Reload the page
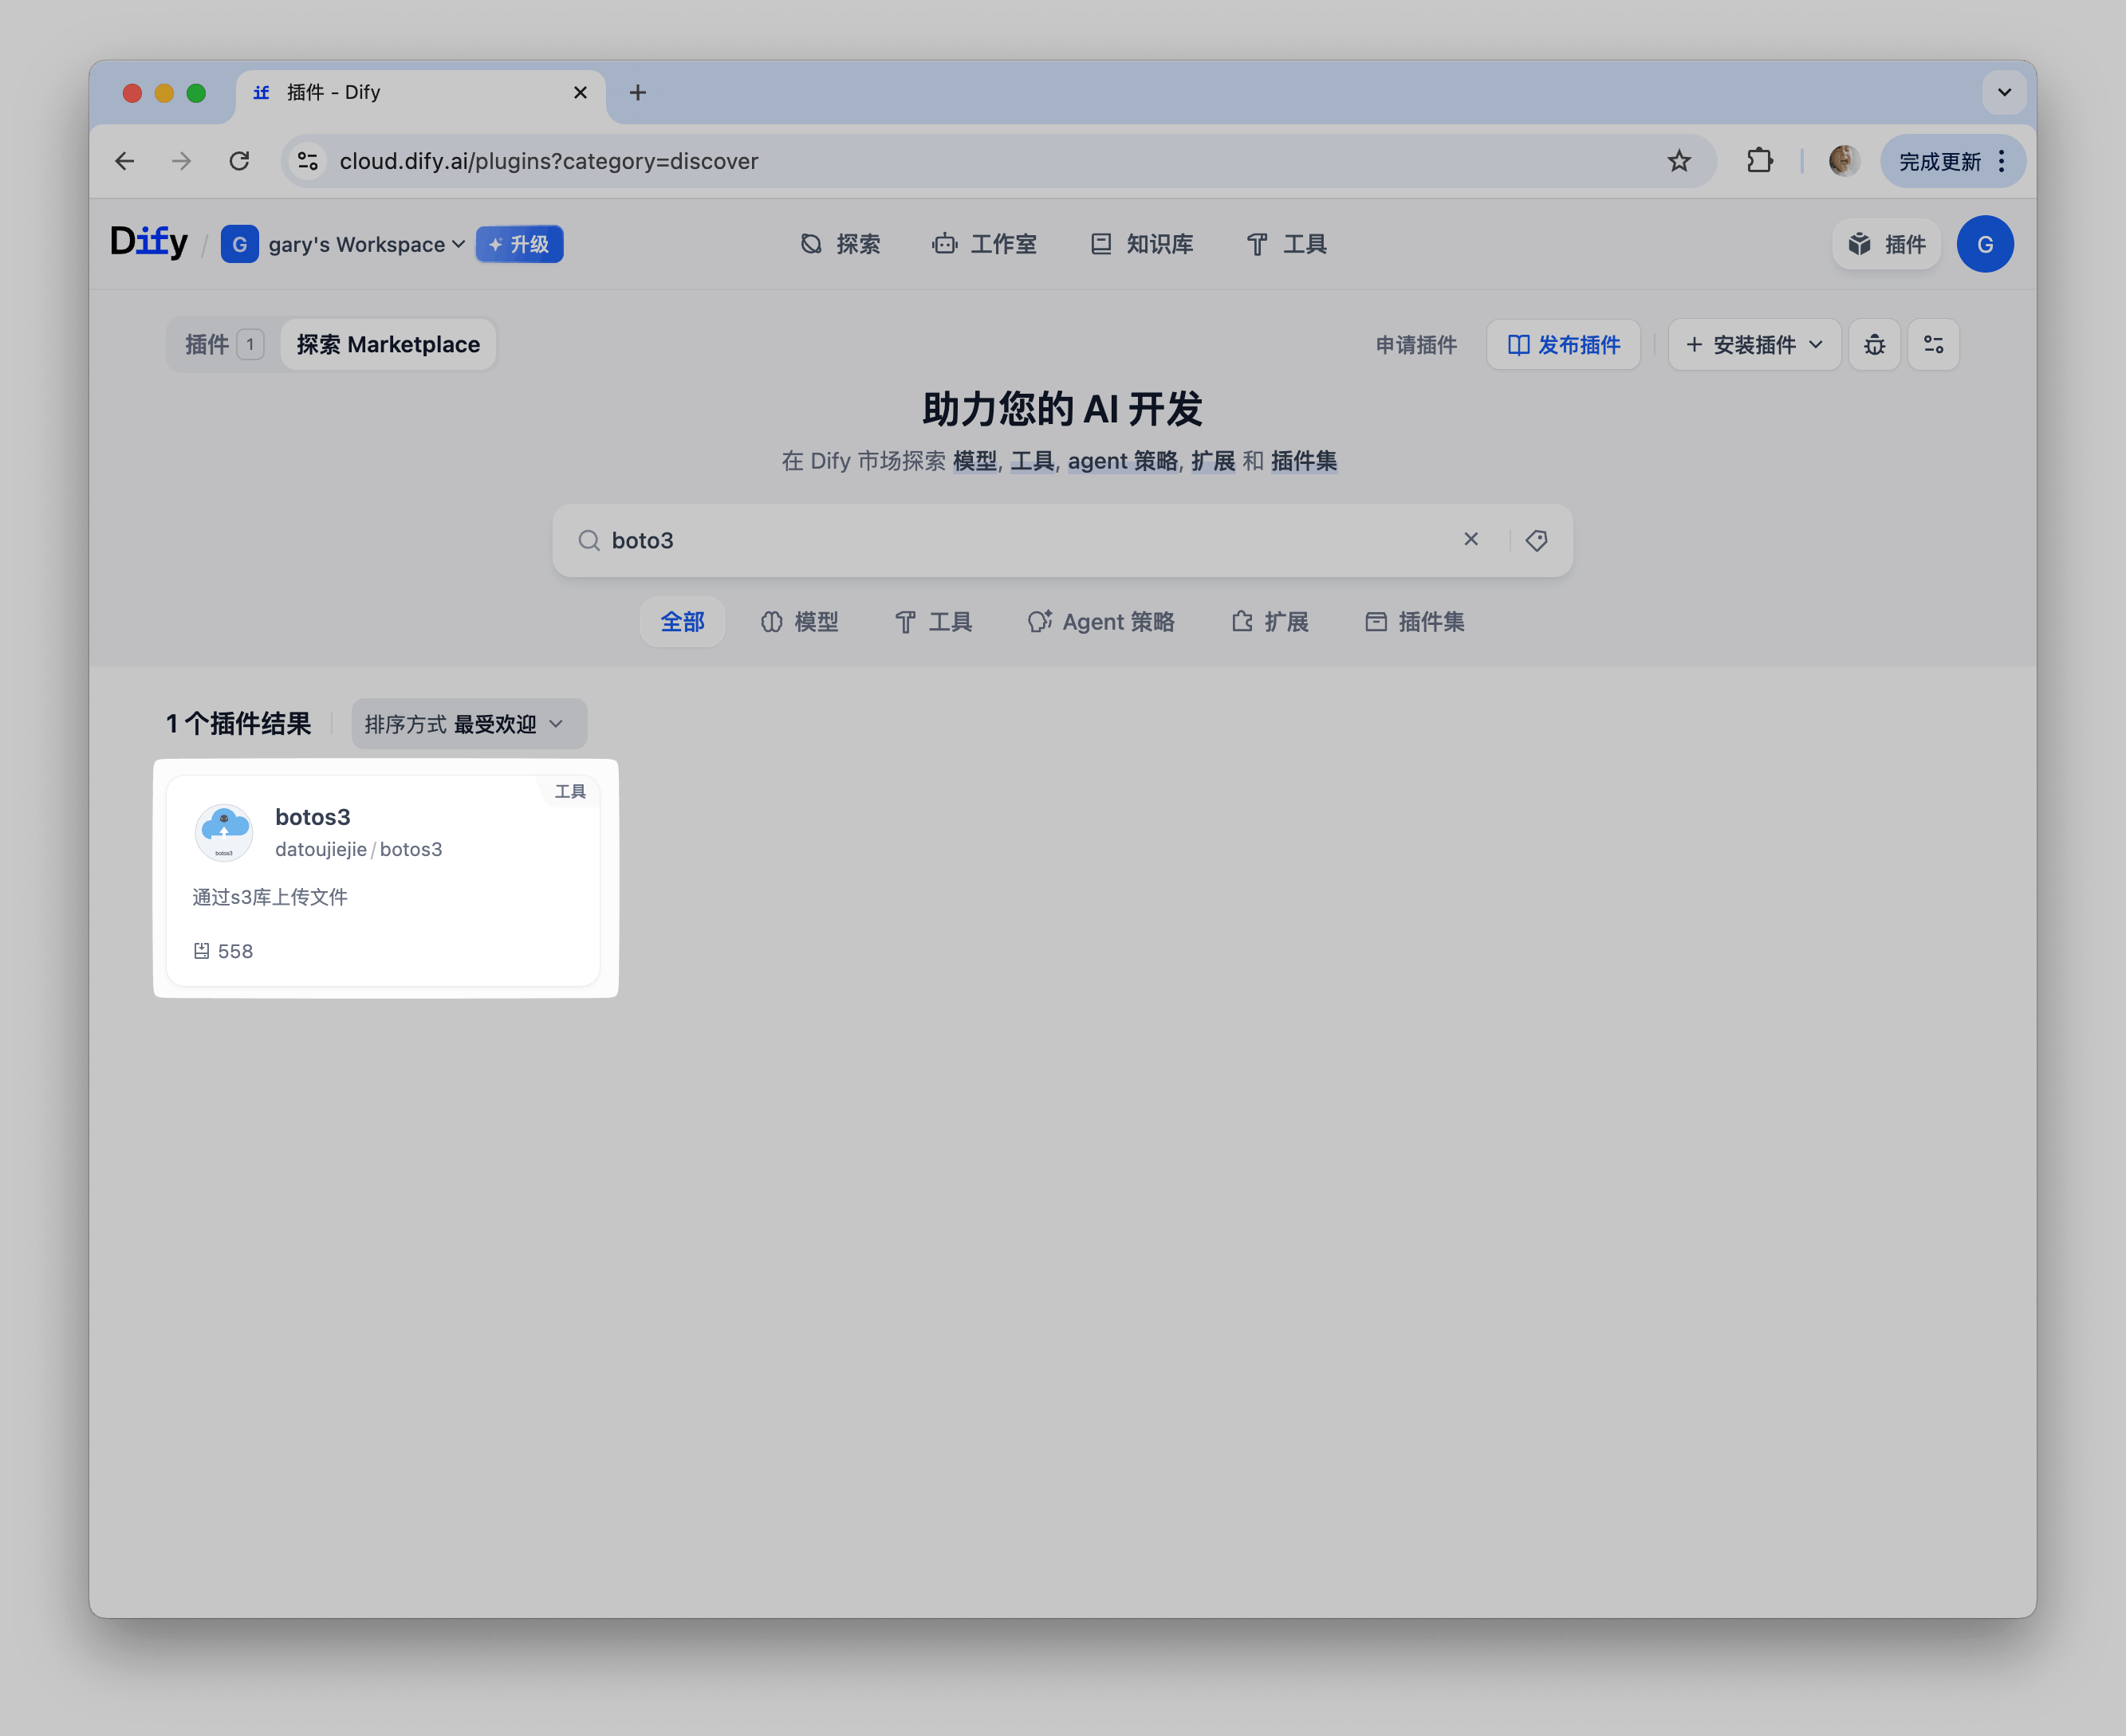The width and height of the screenshot is (2126, 1736). pyautogui.click(x=239, y=161)
